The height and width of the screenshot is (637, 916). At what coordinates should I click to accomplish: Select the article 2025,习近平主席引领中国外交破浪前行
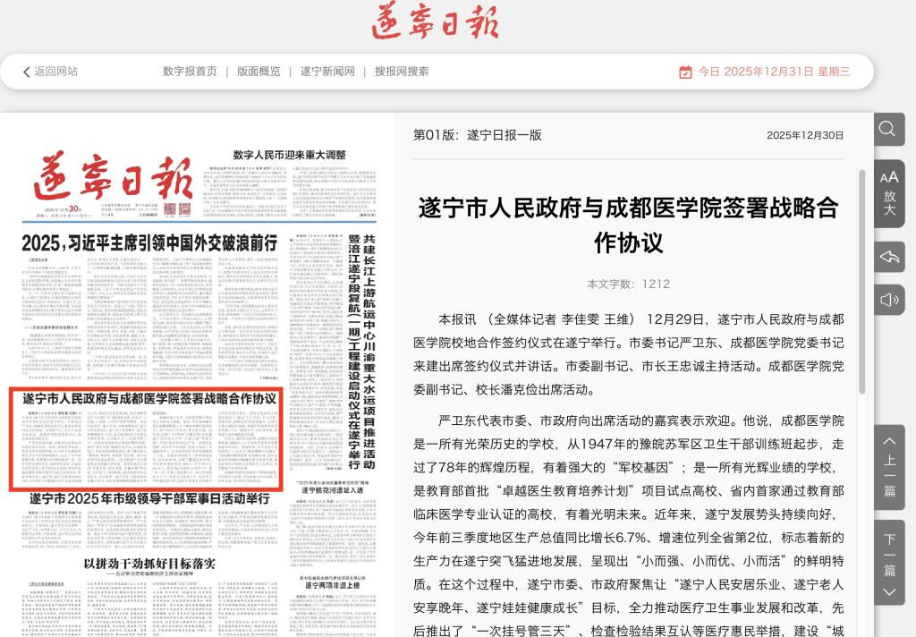click(149, 242)
